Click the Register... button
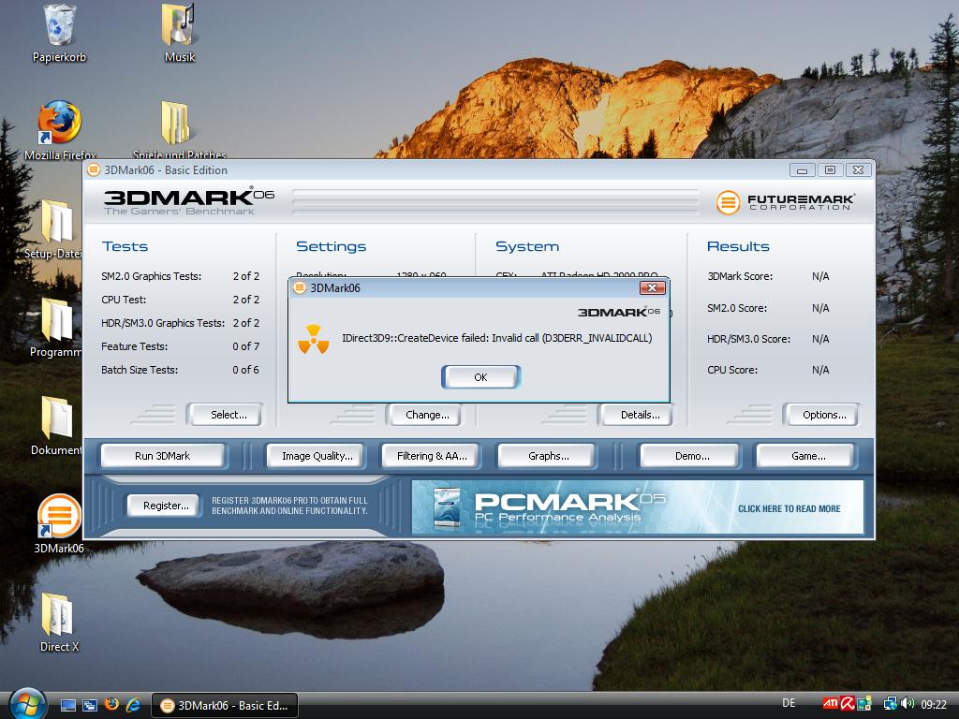This screenshot has width=959, height=719. 164,506
